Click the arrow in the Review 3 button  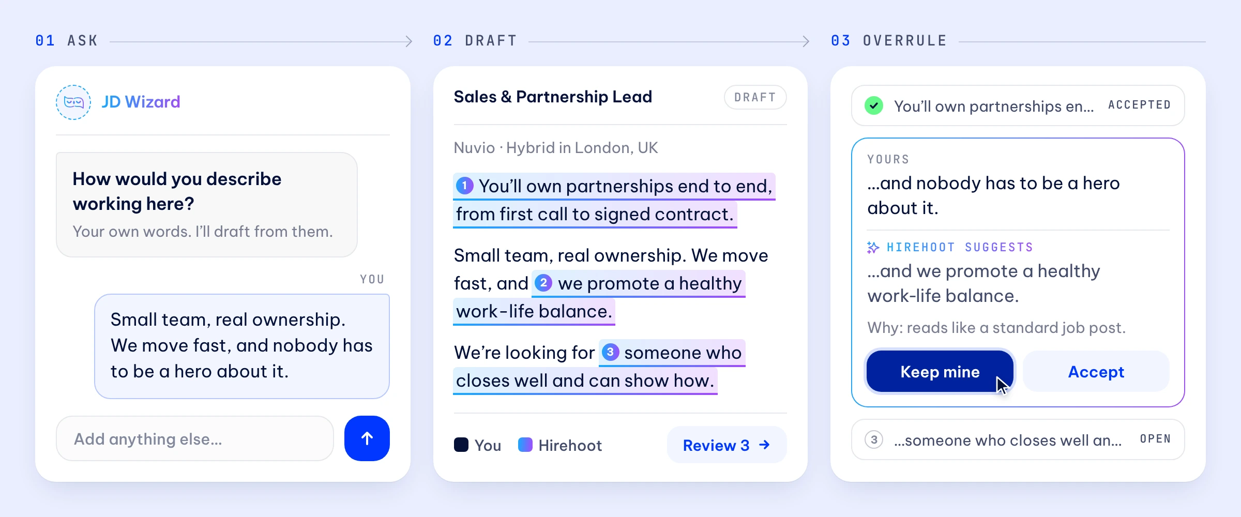[x=764, y=445]
